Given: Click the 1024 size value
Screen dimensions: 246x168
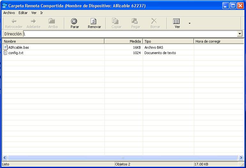Looking at the screenshot, I should pos(137,53).
